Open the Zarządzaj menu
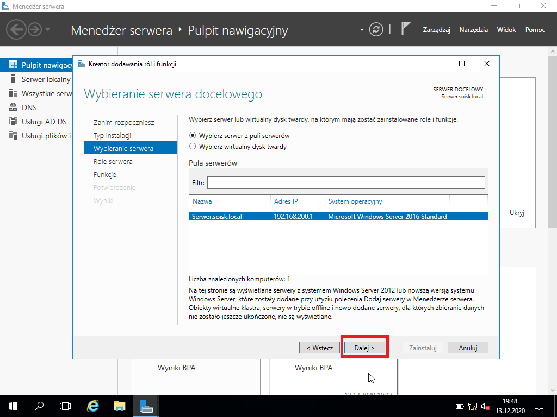The image size is (557, 417). click(x=437, y=30)
